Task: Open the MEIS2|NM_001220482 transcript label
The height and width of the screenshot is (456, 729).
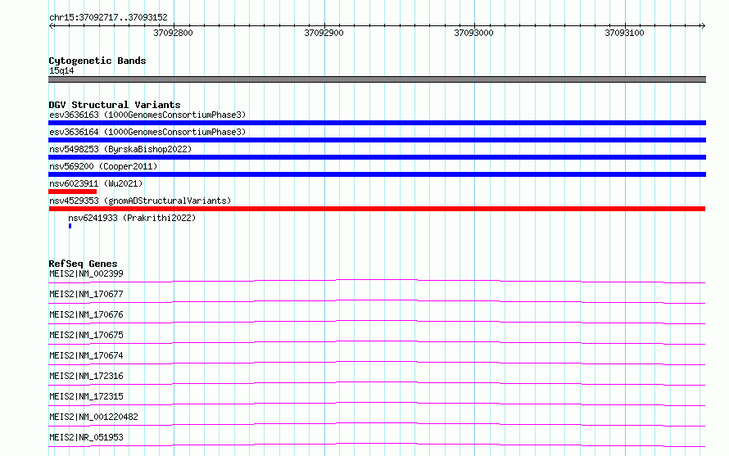Action: coord(93,417)
